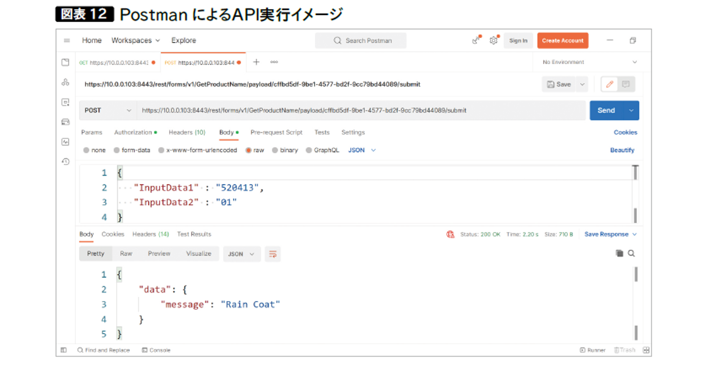Screen dimensions: 705x366
Task: Open the hamburger menu icon
Action: tap(67, 41)
